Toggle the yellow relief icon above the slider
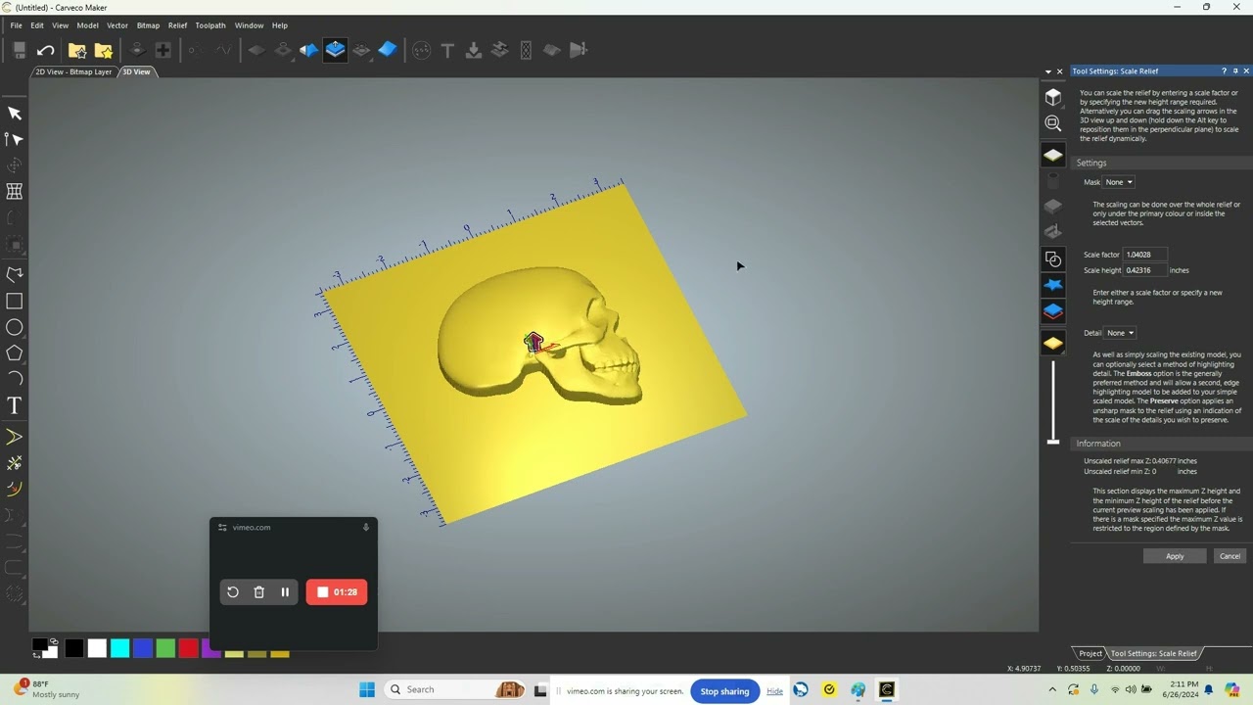Screen dimensions: 1253x705 [x=1053, y=344]
